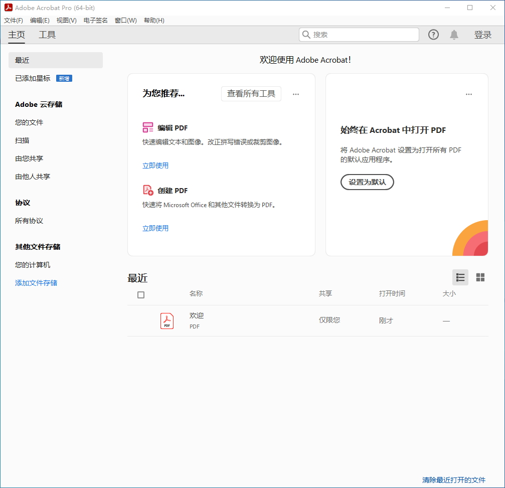Click the Create PDF tool icon
Viewport: 505px width, 488px height.
tap(148, 190)
